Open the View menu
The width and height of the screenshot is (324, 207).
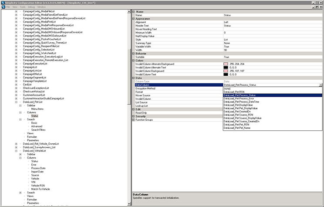click(15, 7)
